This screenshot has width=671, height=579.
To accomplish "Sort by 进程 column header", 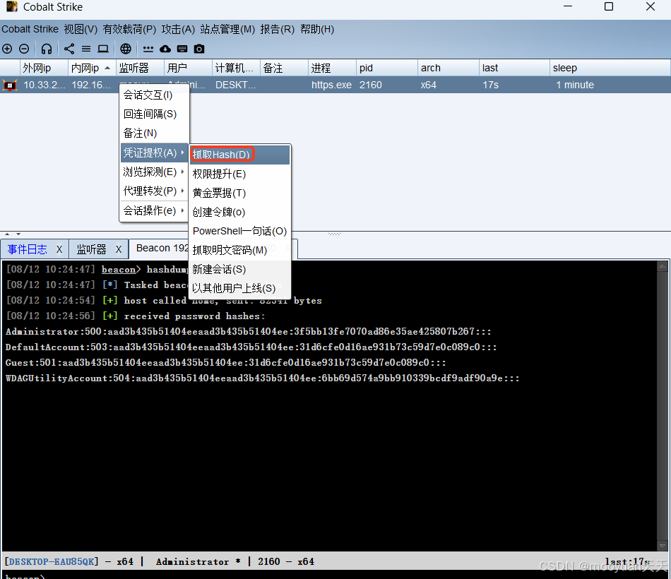I will pyautogui.click(x=332, y=68).
